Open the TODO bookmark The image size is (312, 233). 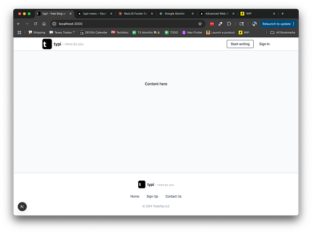(171, 32)
